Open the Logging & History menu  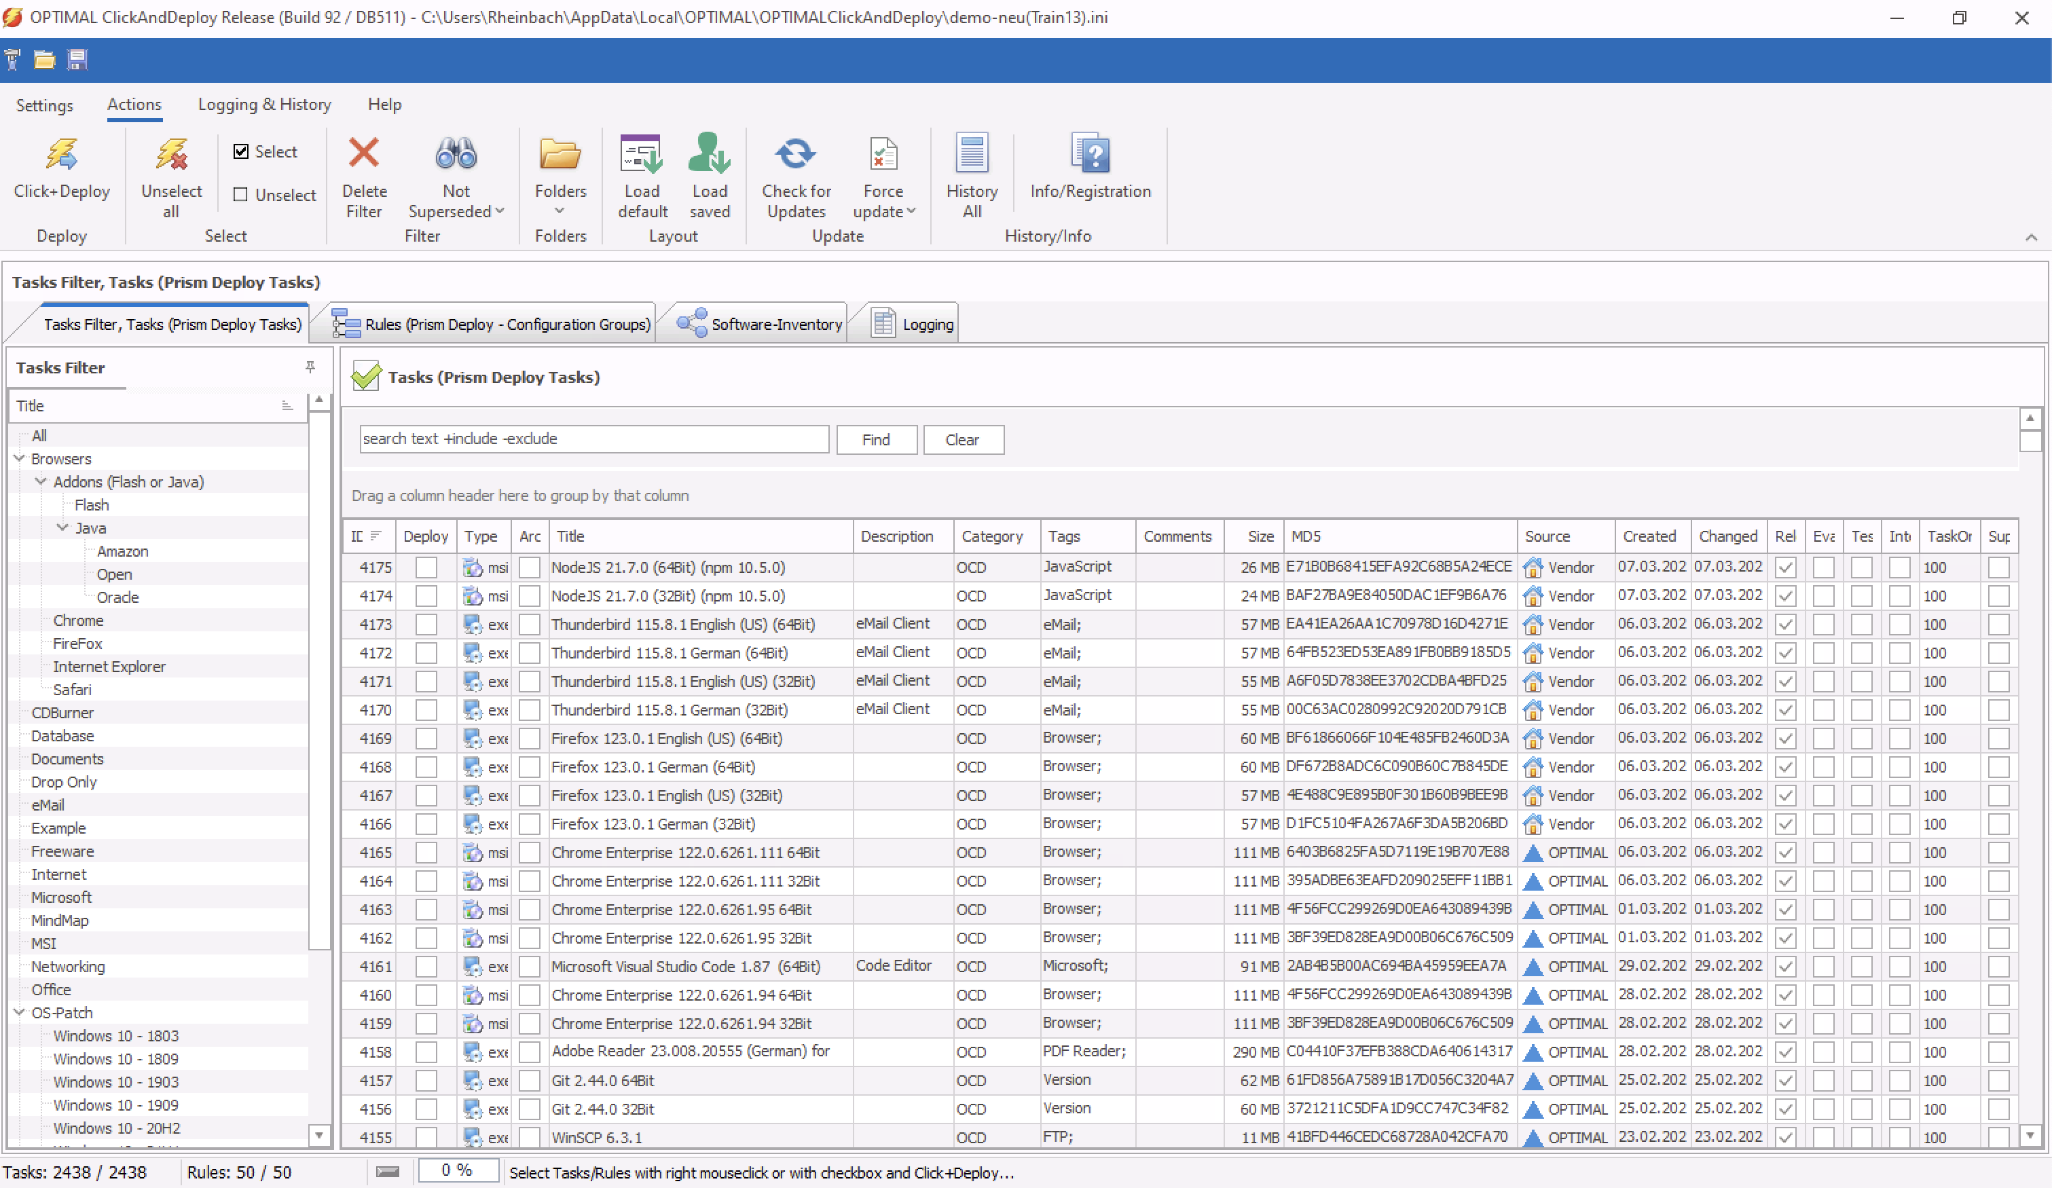click(x=264, y=105)
